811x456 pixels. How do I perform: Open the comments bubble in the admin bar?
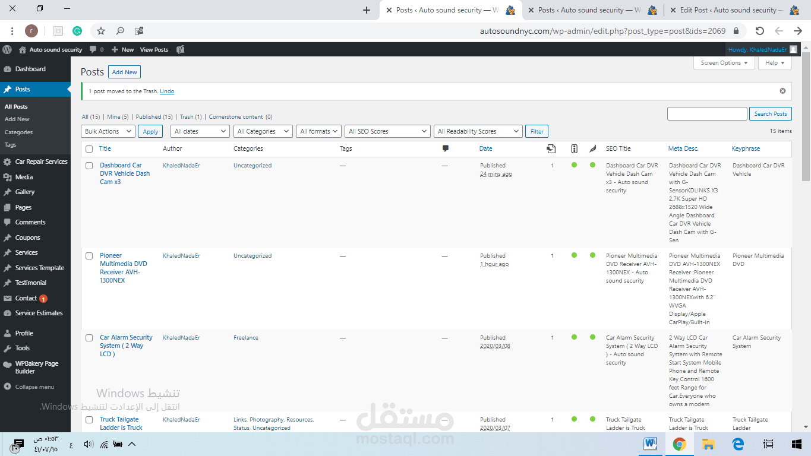click(96, 49)
